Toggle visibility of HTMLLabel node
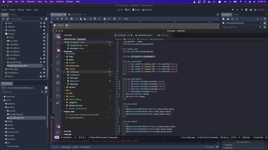Screen dimensions: 268x150 click(44, 69)
